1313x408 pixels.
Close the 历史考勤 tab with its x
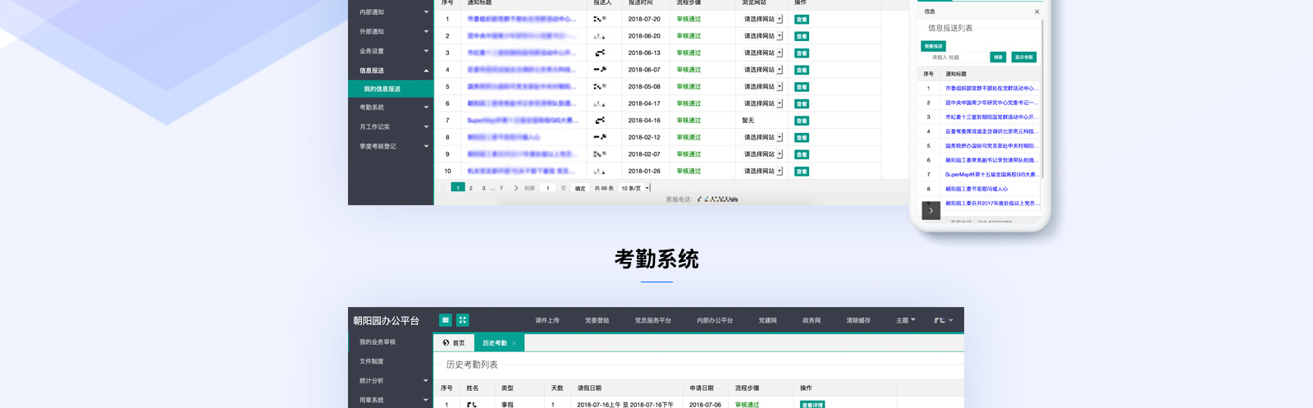click(x=515, y=343)
